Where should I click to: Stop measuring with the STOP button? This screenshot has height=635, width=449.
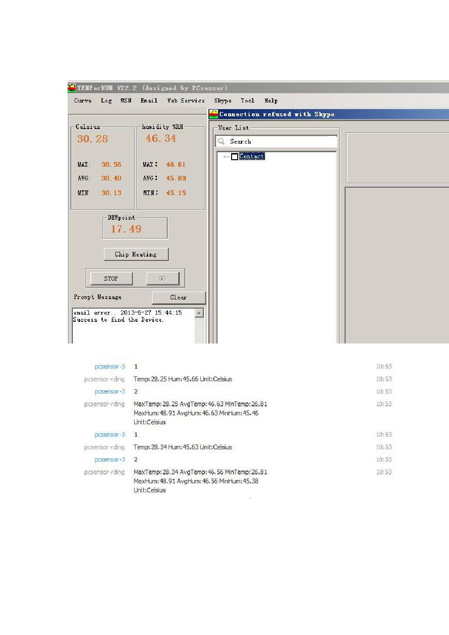click(x=111, y=278)
